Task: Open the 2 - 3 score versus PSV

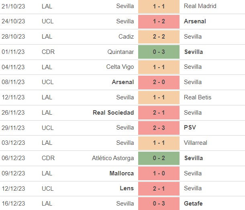Action: [x=159, y=128]
